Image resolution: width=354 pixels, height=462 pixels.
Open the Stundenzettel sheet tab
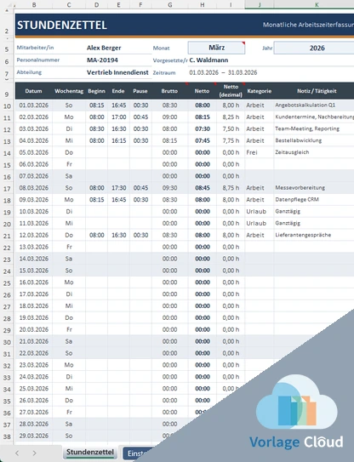coord(90,453)
